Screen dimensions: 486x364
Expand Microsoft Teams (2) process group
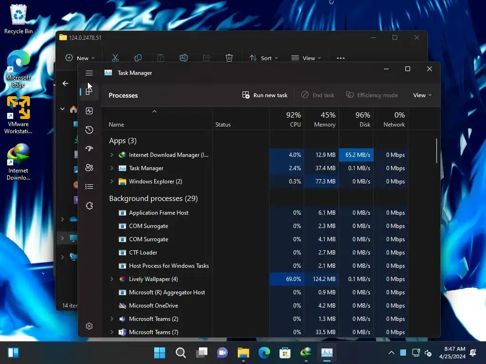tap(112, 319)
